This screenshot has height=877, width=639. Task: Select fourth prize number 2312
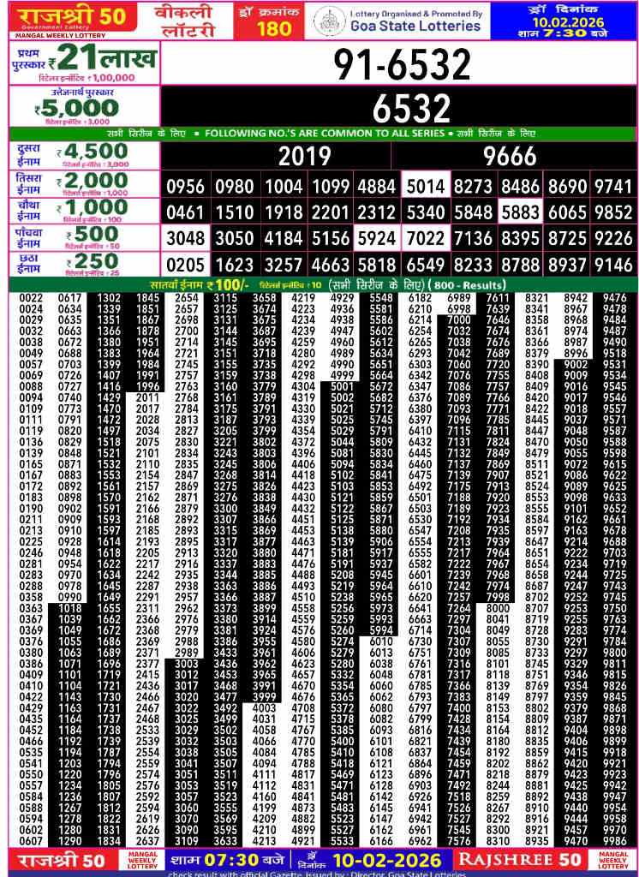(x=375, y=213)
